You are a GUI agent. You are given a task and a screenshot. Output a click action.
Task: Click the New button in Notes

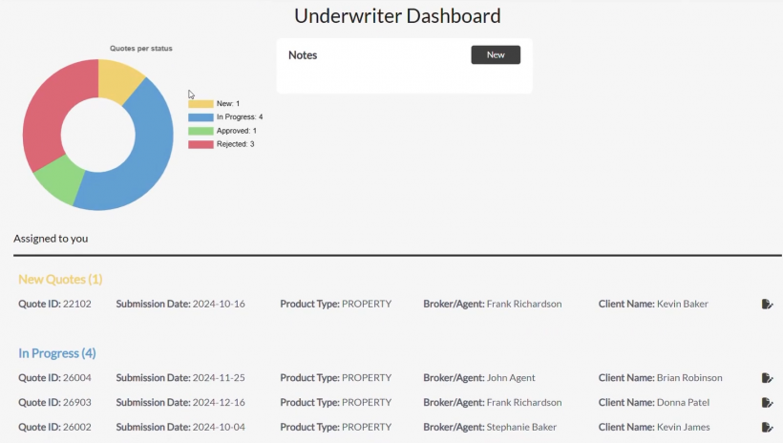[x=496, y=55]
